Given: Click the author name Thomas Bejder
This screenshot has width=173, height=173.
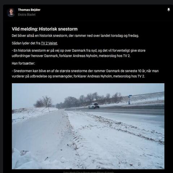Looking at the screenshot, I should tap(29, 10).
